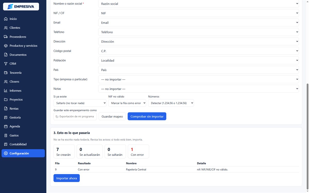This screenshot has height=193, width=309.
Task: Open the NIF / CIF column dropdown
Action: point(199,13)
